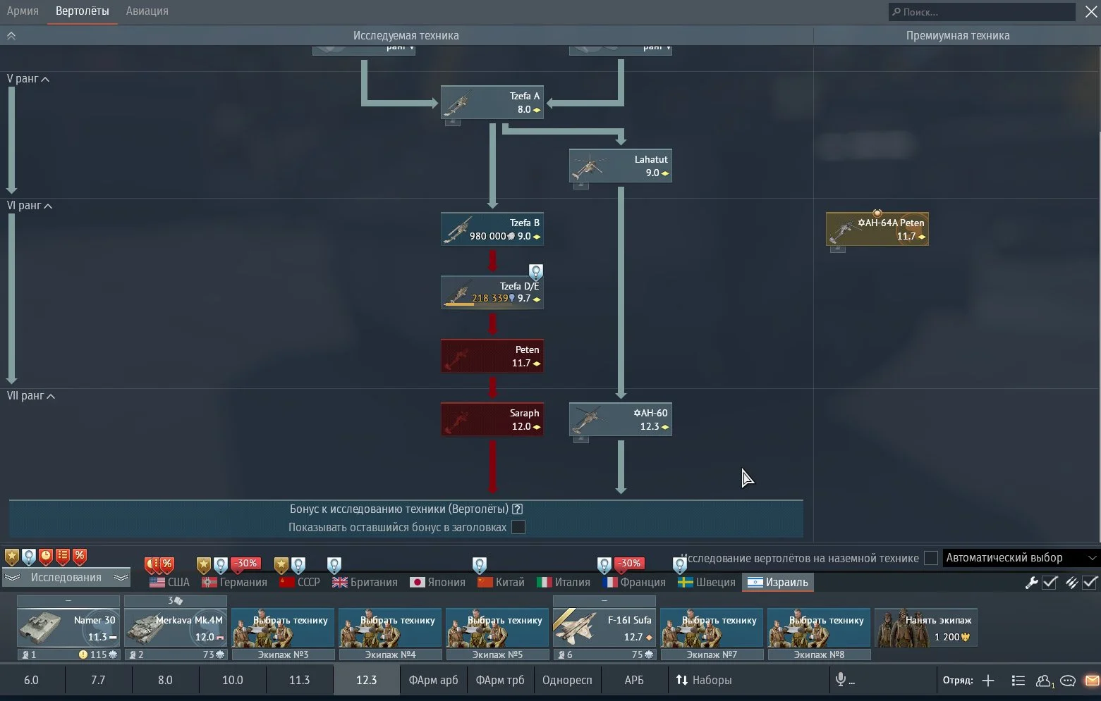
Task: Open the chat bubble icon
Action: (x=1068, y=681)
